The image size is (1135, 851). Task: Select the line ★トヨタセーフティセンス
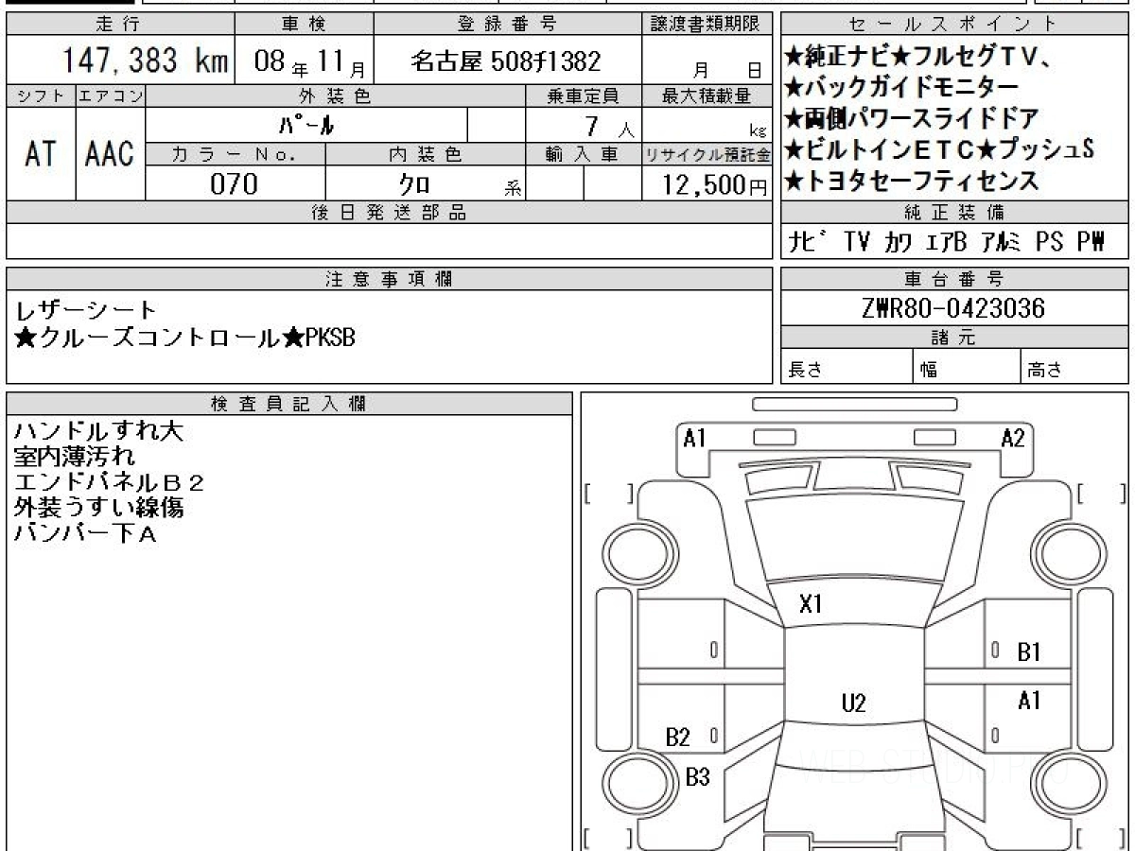click(912, 180)
